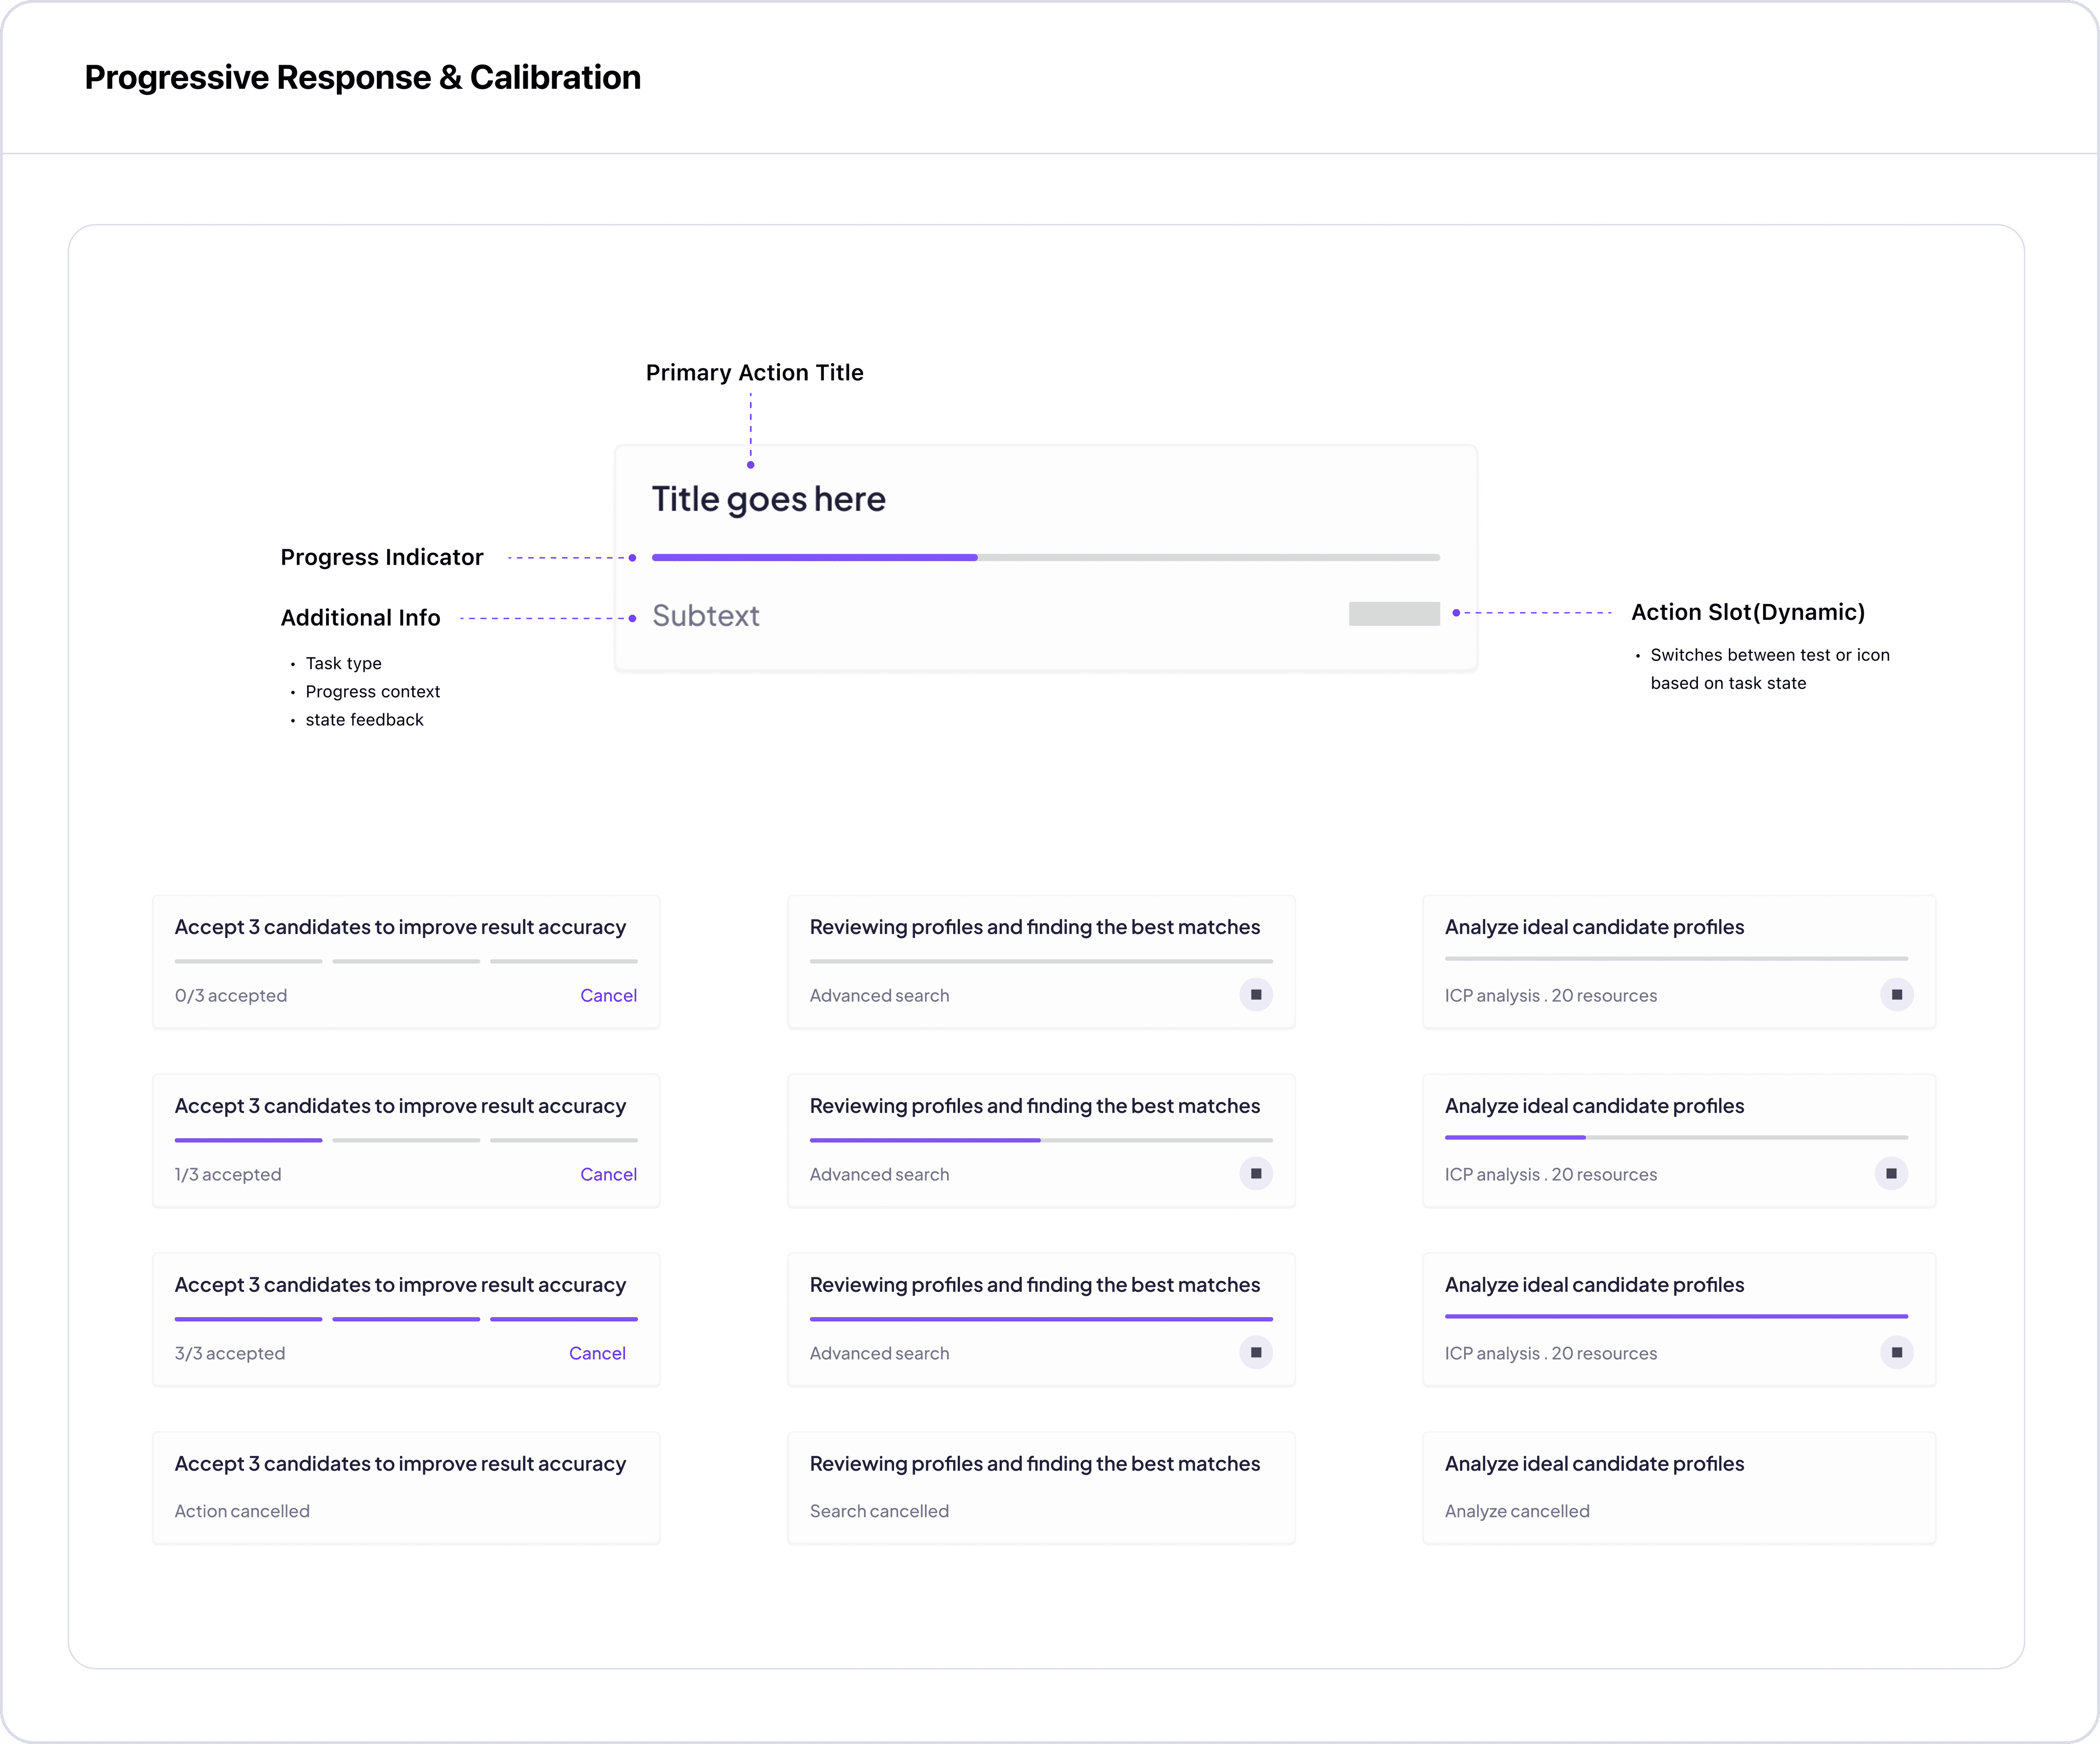Cancel the 1/3 accepted task

click(x=608, y=1175)
